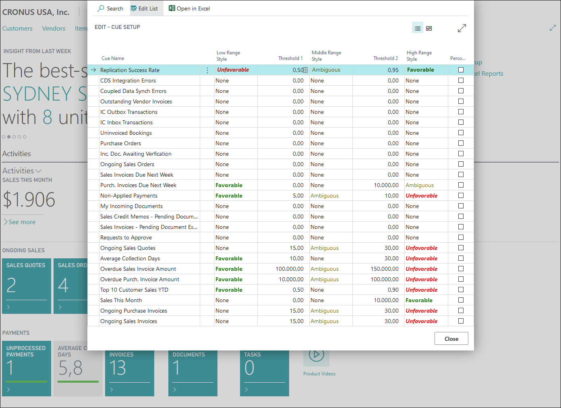Tick Personalized checkbox for Ongoing Sales Invoices
Image resolution: width=561 pixels, height=408 pixels.
461,321
